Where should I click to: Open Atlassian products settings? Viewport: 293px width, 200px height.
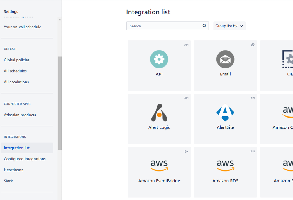click(x=20, y=115)
